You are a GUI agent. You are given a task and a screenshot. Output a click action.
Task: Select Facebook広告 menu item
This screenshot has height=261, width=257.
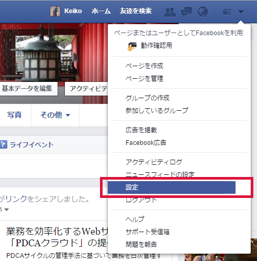146,143
